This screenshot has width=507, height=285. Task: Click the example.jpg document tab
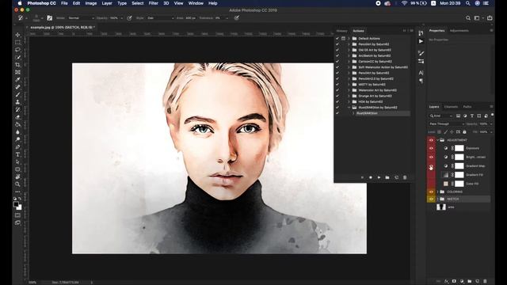62,28
